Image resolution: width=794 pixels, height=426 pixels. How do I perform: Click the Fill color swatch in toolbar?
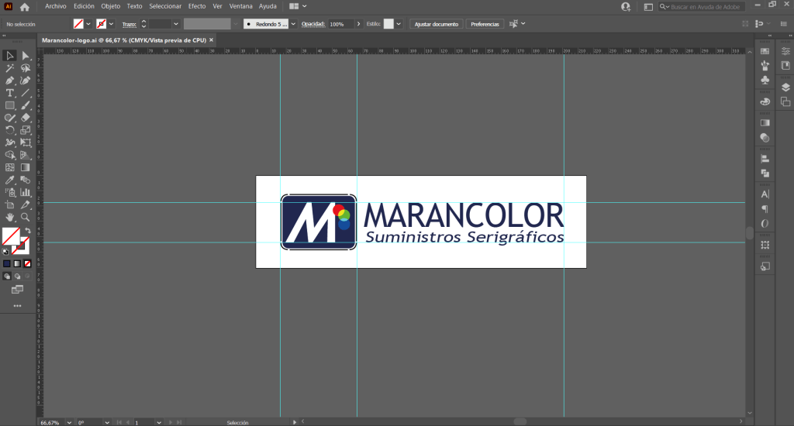point(10,235)
